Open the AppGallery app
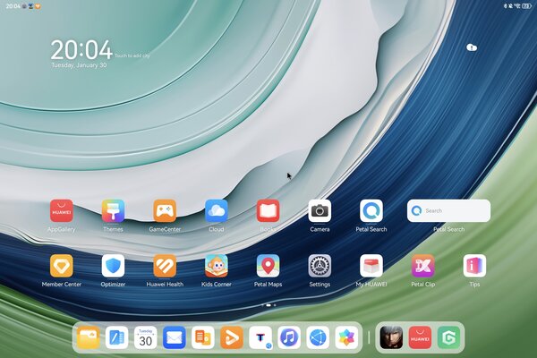 tap(62, 210)
